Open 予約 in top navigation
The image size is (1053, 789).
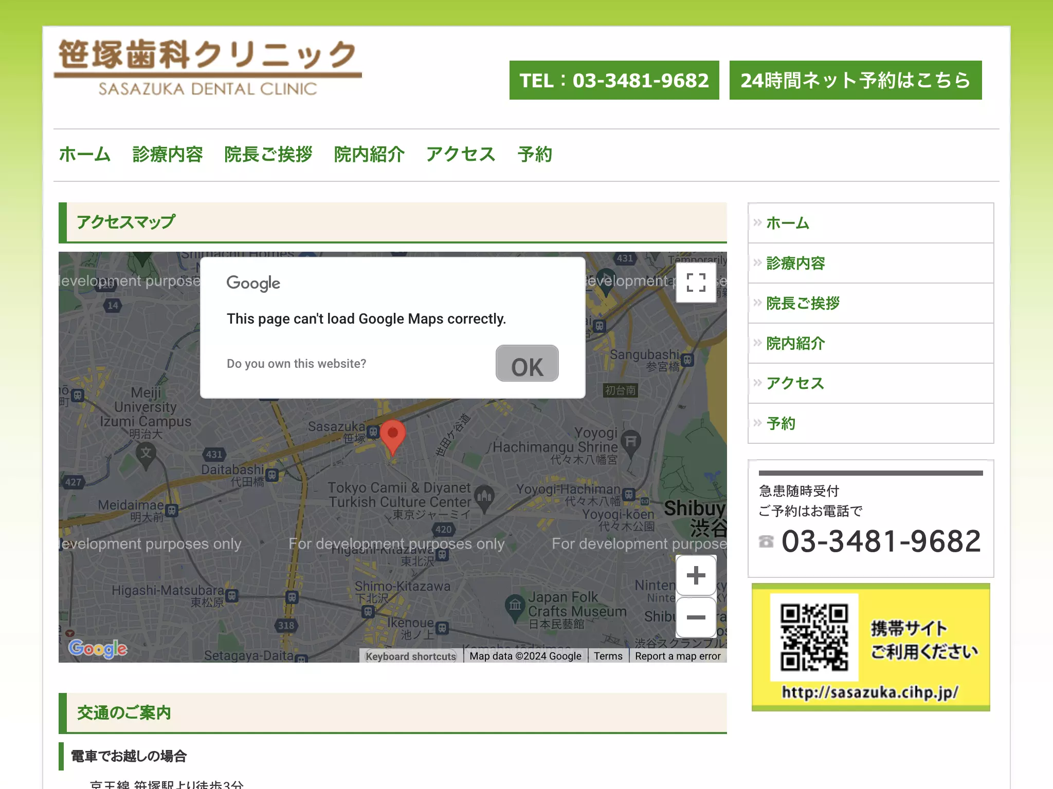535,155
